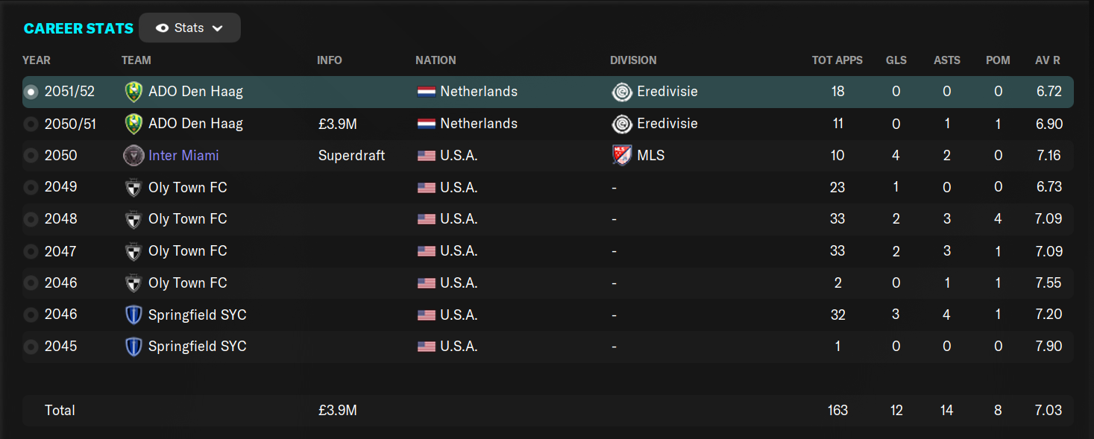
Task: Click the chevron arrow next to Stats
Action: click(218, 28)
